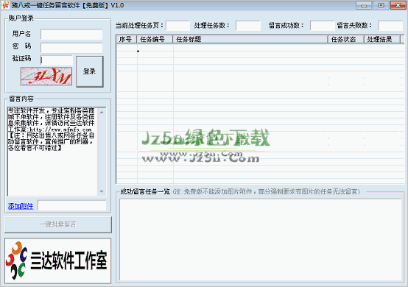Click the captcha image to refresh
This screenshot has width=408, height=287.
[x=46, y=76]
